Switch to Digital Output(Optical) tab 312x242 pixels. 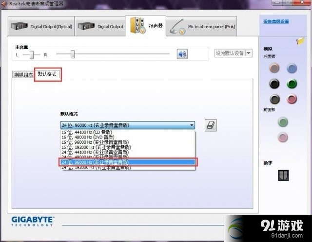point(41,26)
